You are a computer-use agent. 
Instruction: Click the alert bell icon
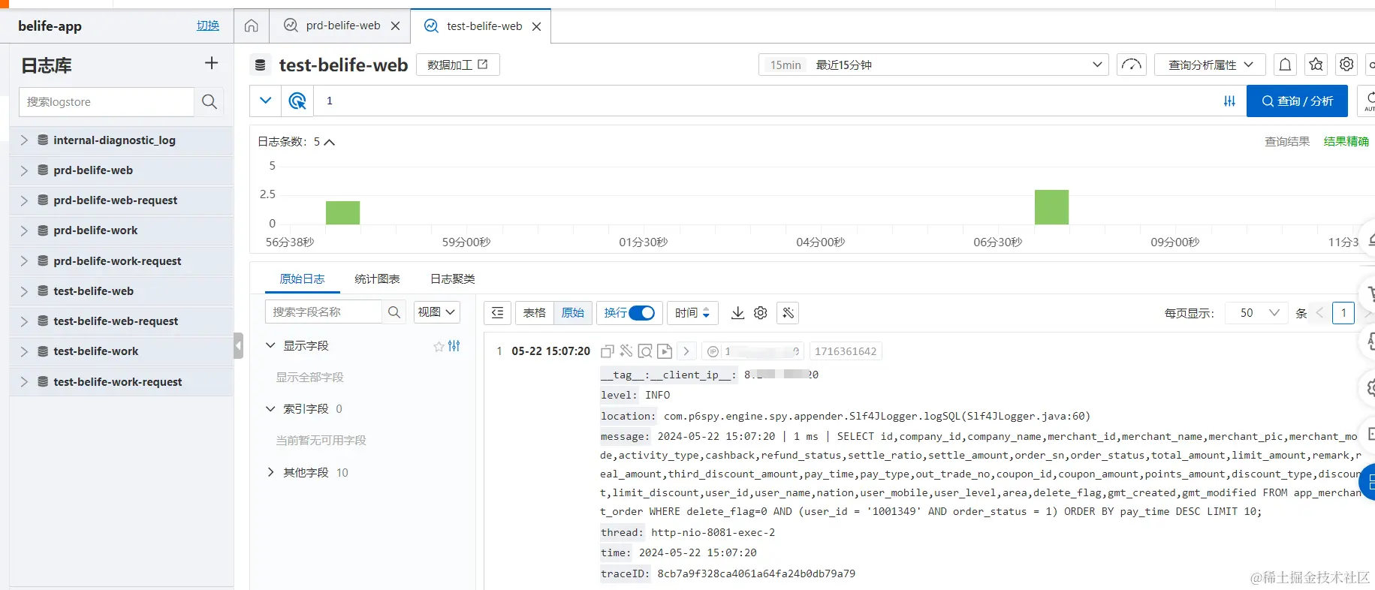pos(1286,65)
